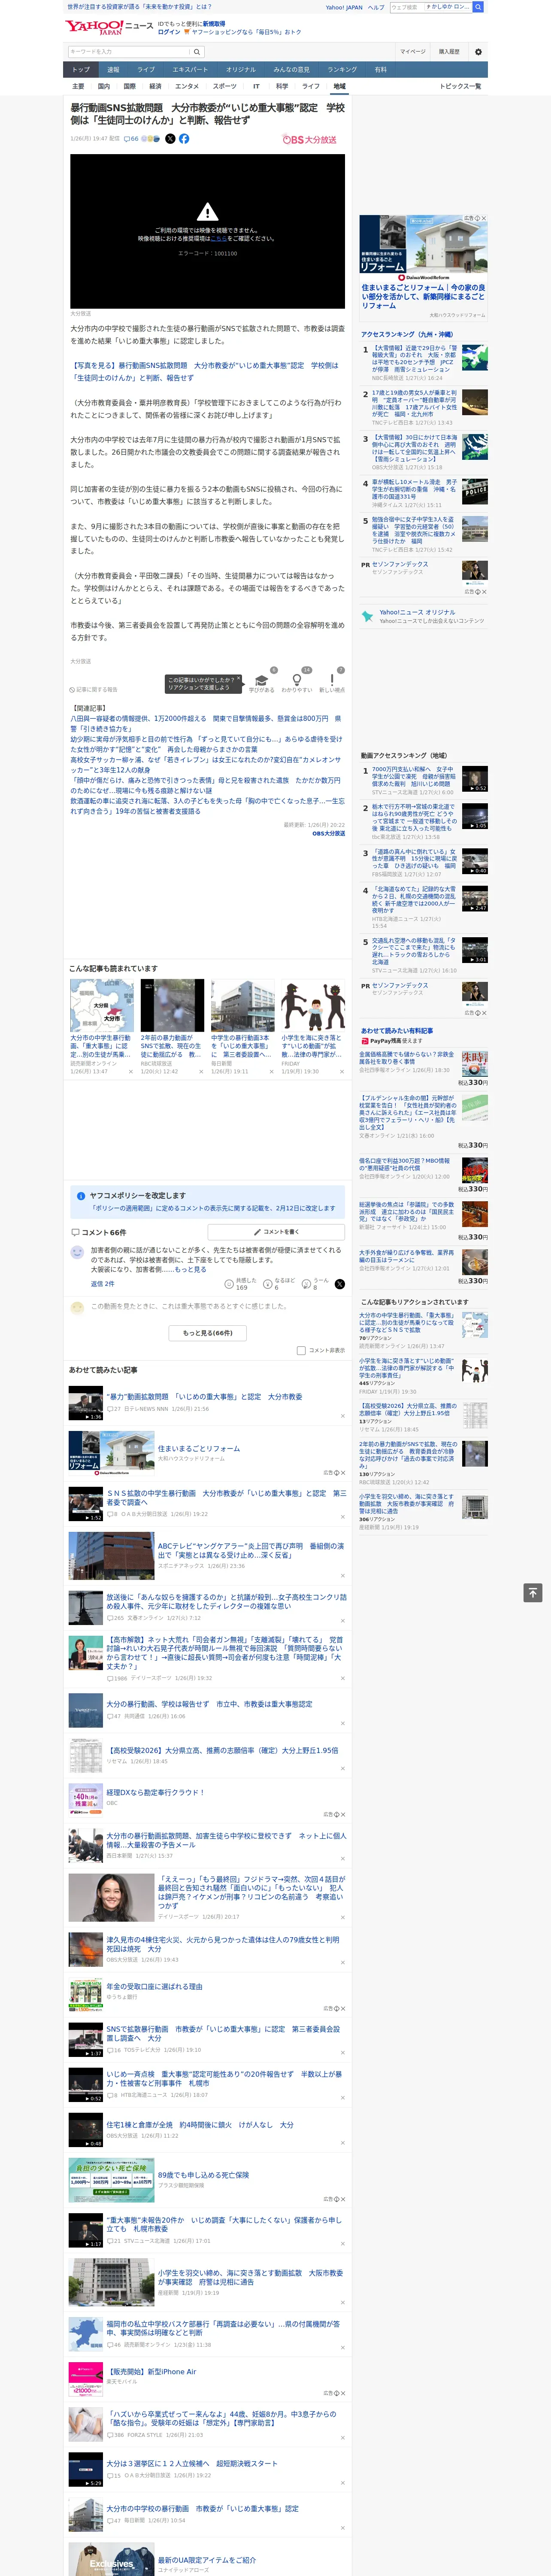Viewport: 551px width, 2576px height.
Task: Dismiss the 年金の受取口座に選ばれる理由 ad
Action: click(342, 2008)
